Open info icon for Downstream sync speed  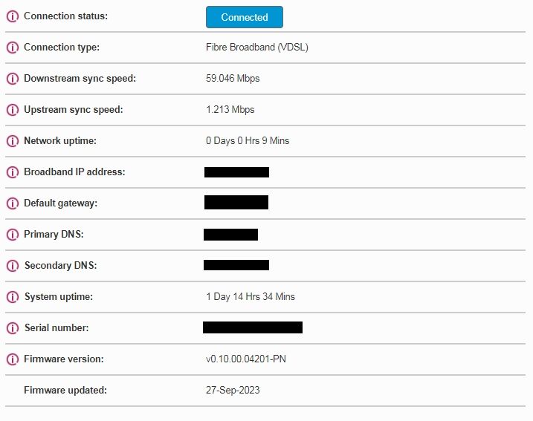click(x=12, y=79)
